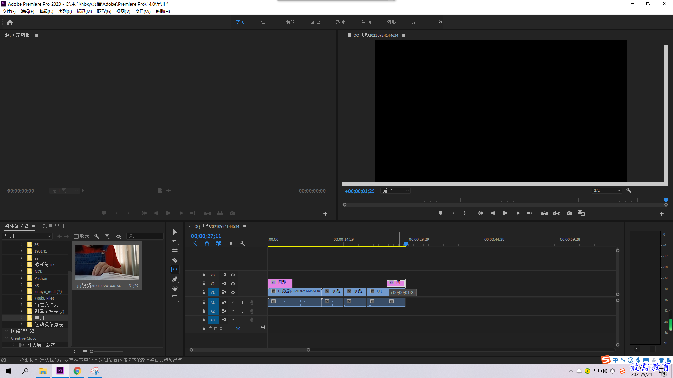Click the master track 0.0 volume value
Screen dimensions: 673x378
(238, 329)
